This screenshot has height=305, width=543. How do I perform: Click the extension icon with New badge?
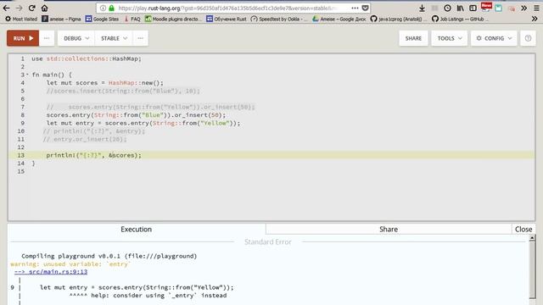(486, 8)
